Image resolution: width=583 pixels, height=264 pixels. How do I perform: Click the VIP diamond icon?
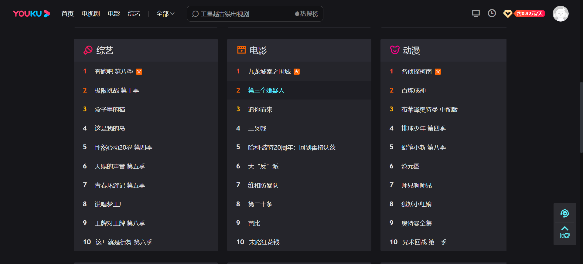[507, 14]
